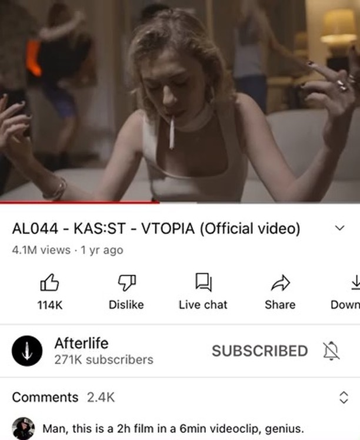Viewport: 360px width, 440px height.
Task: Click the Share label
Action: [280, 305]
